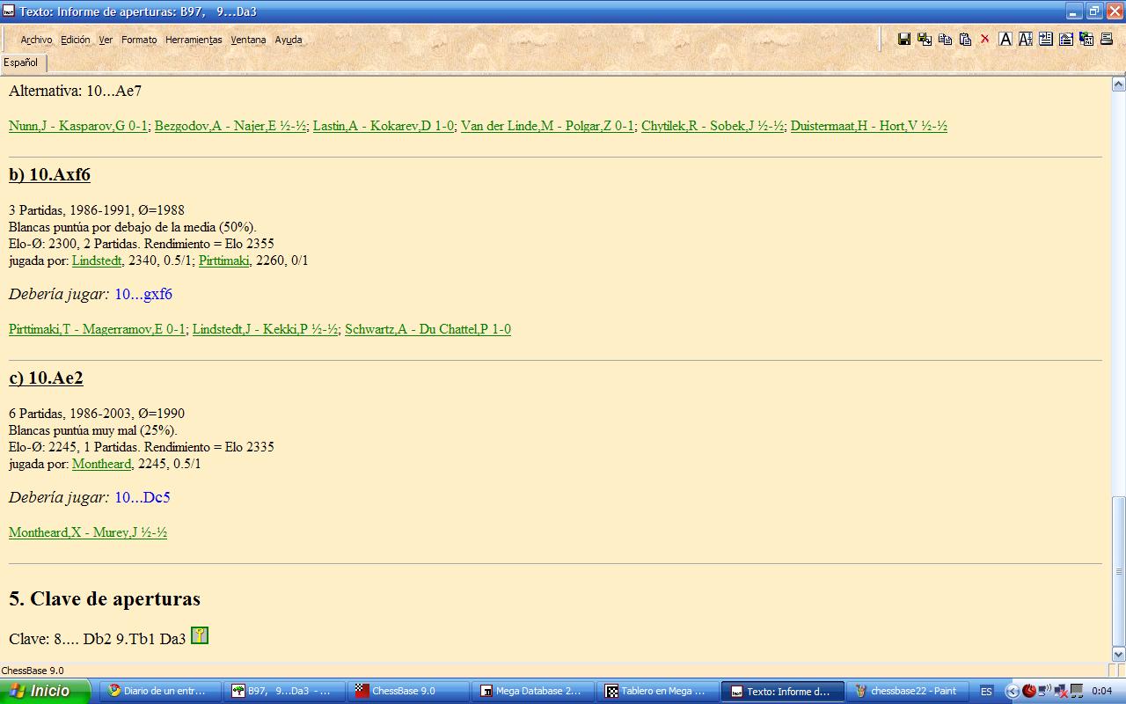1126x704 pixels.
Task: Click the vertical scrollbar thumb
Action: (1119, 571)
